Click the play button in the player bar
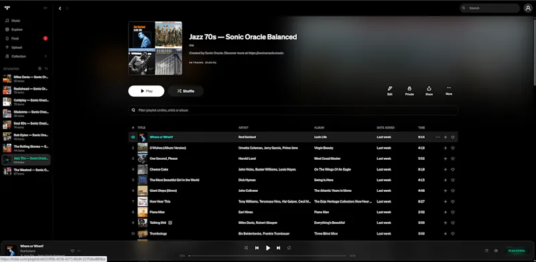The width and height of the screenshot is (536, 262). point(267,248)
